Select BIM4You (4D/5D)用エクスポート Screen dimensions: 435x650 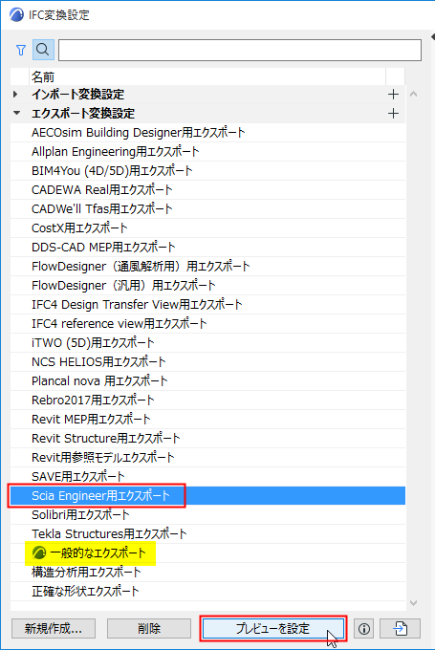click(207, 170)
